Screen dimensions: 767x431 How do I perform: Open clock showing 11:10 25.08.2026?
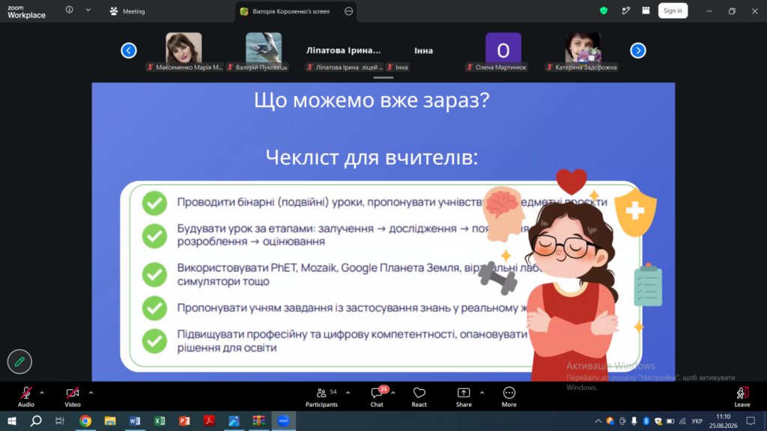click(723, 421)
